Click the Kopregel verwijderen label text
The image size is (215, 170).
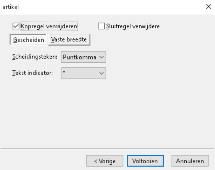(x=49, y=26)
